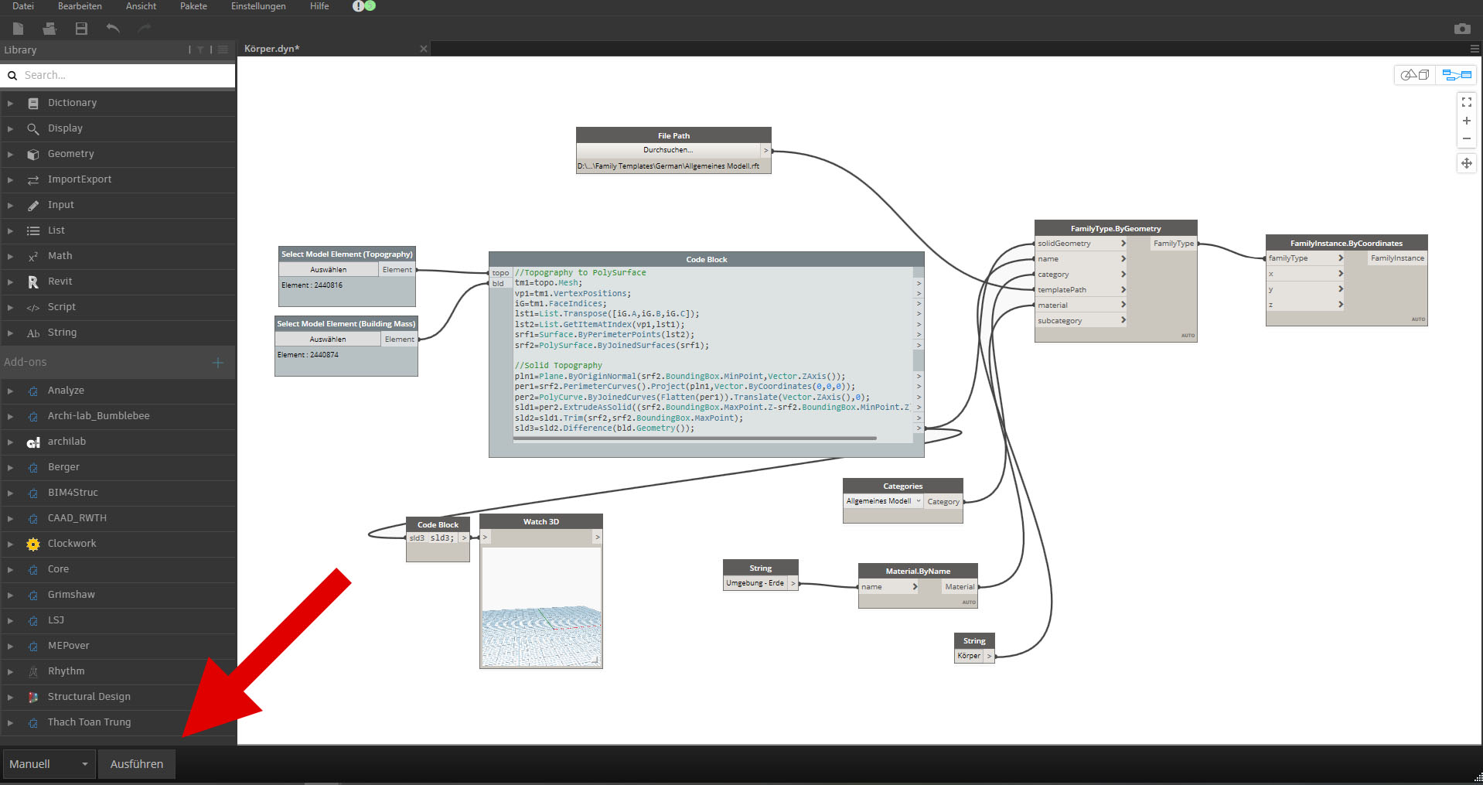Zoom in with the plus canvas icon
This screenshot has width=1483, height=785.
point(1466,121)
